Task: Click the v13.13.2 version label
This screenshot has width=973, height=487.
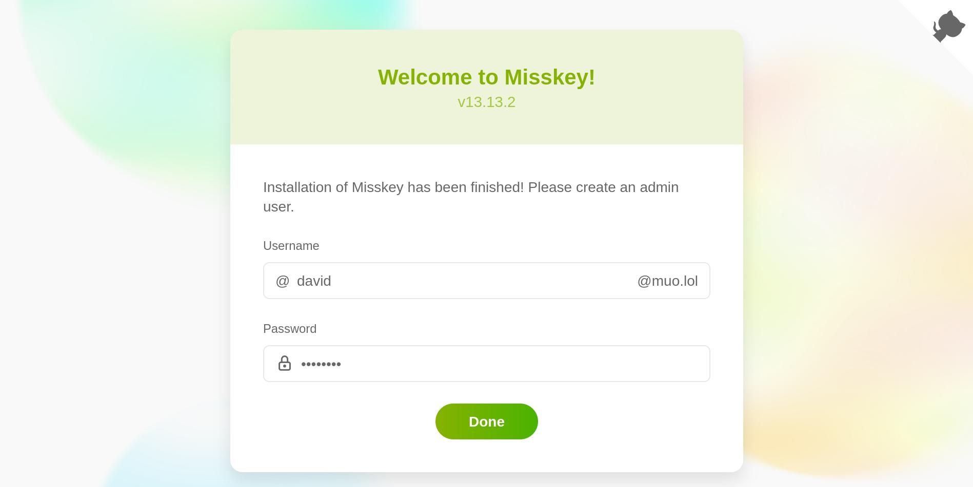Action: click(486, 102)
